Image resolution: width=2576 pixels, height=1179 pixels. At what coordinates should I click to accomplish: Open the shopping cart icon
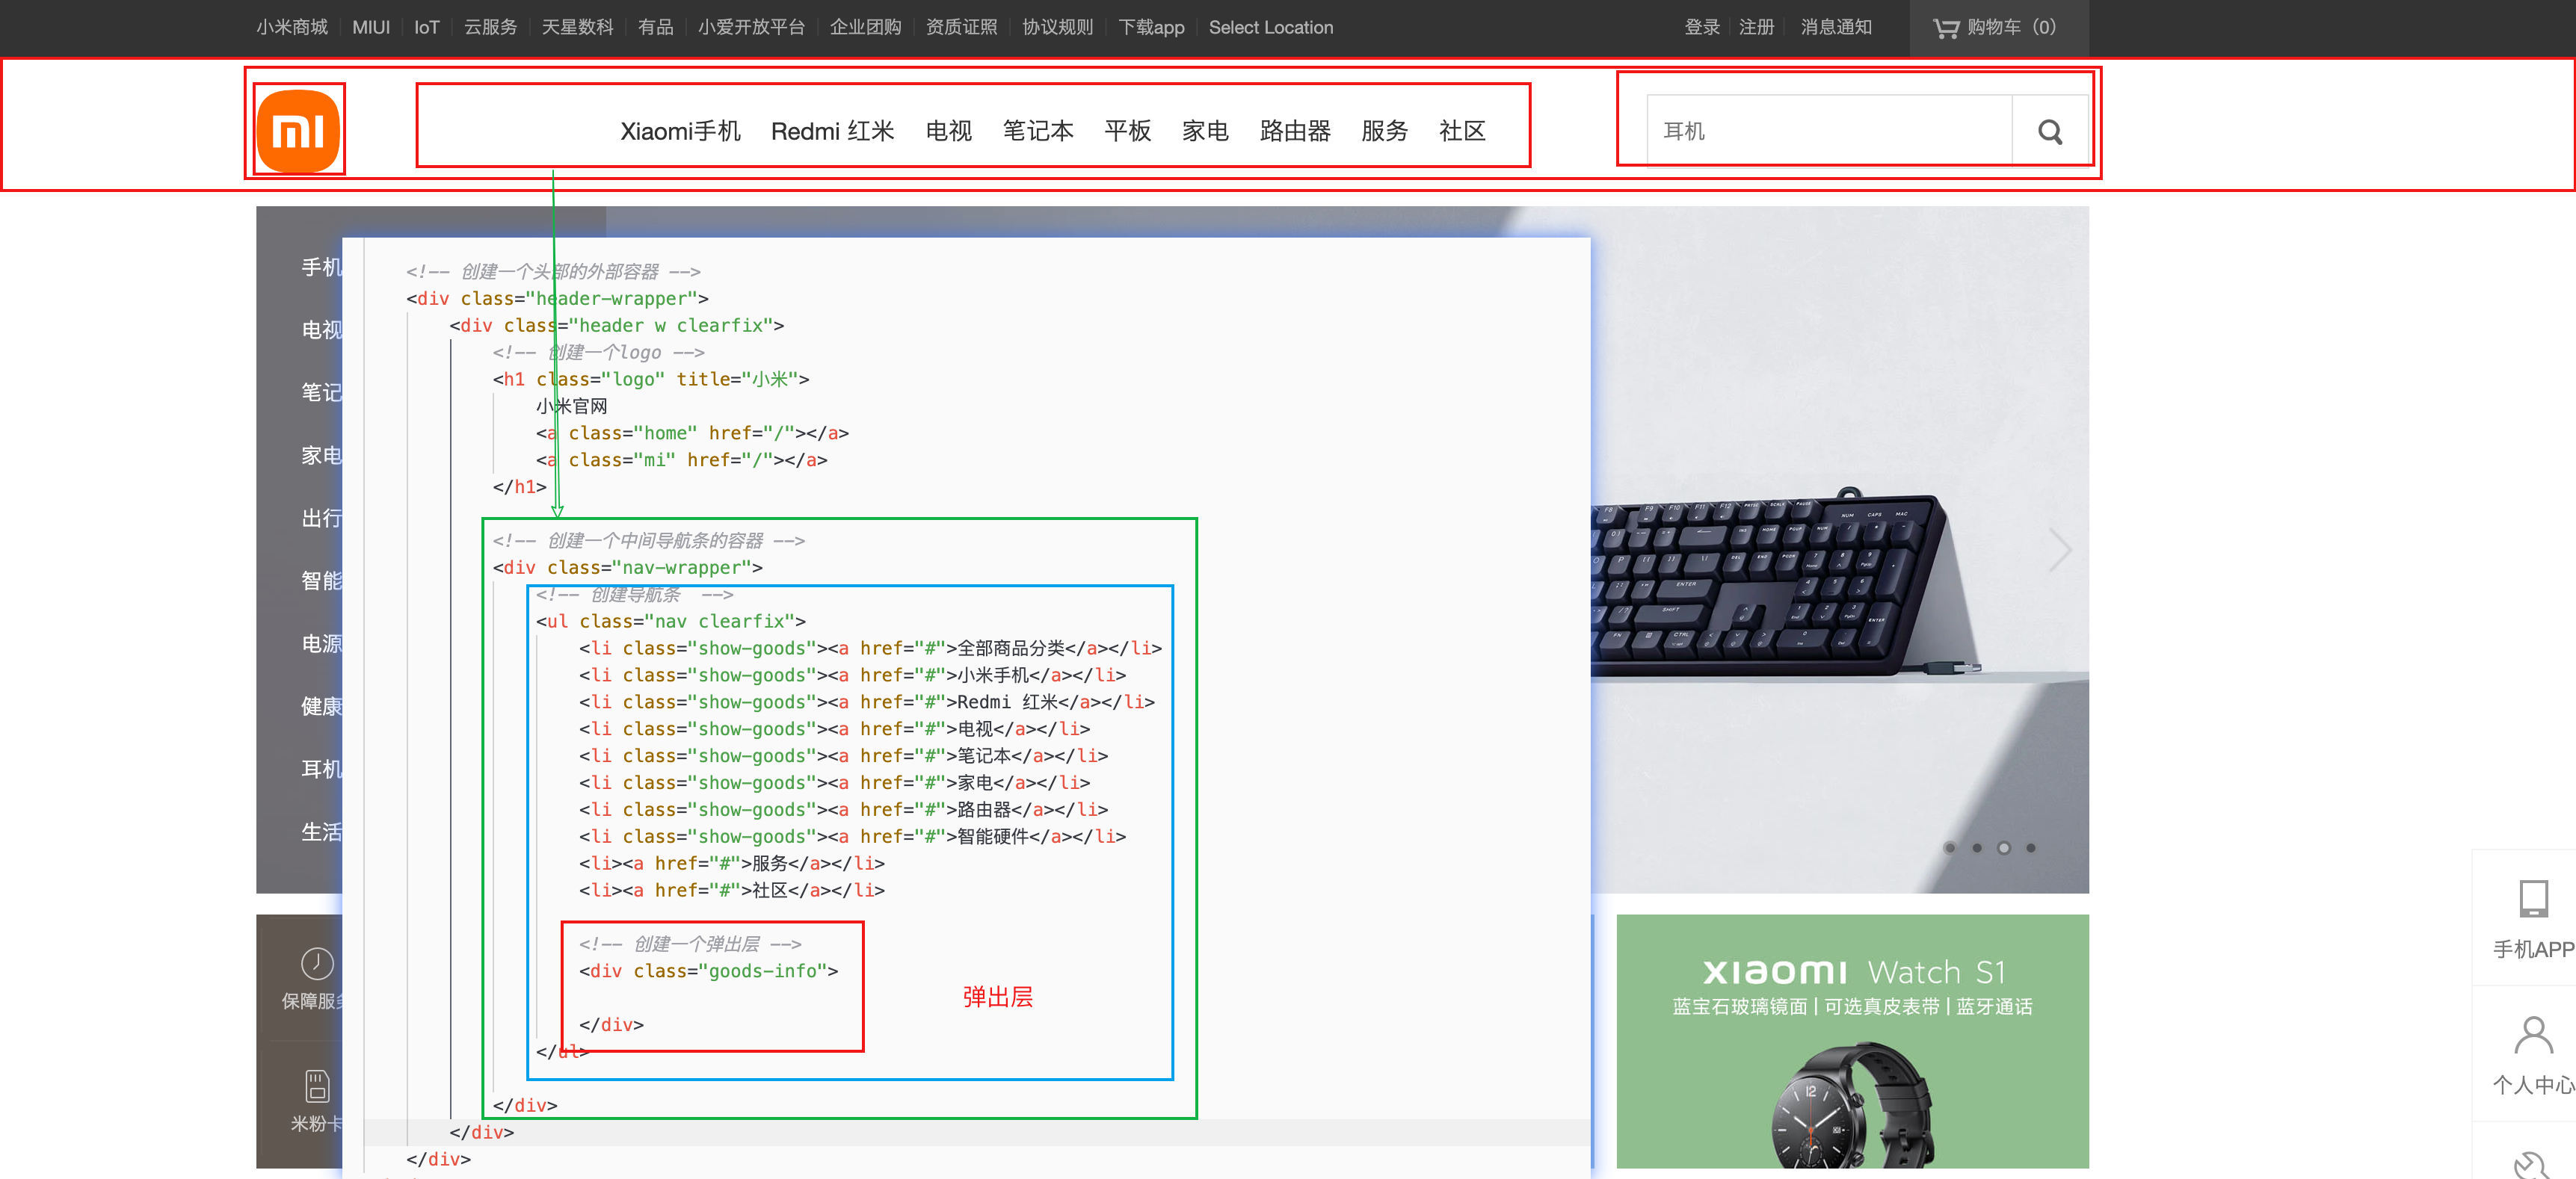pyautogui.click(x=1945, y=28)
